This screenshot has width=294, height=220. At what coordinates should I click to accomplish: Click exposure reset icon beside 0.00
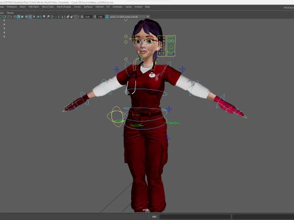point(82,16)
